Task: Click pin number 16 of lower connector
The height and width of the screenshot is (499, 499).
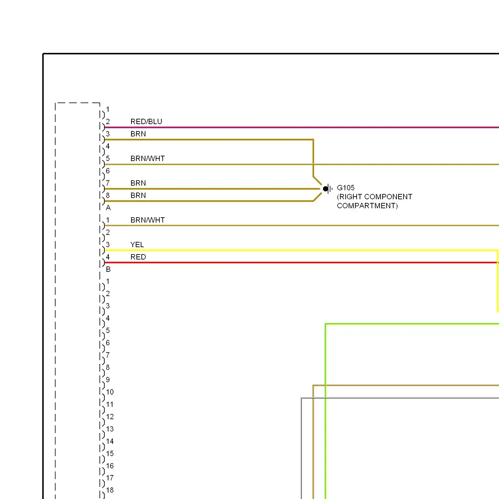Action: tap(110, 466)
